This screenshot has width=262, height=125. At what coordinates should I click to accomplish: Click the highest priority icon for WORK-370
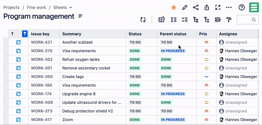coord(206,51)
